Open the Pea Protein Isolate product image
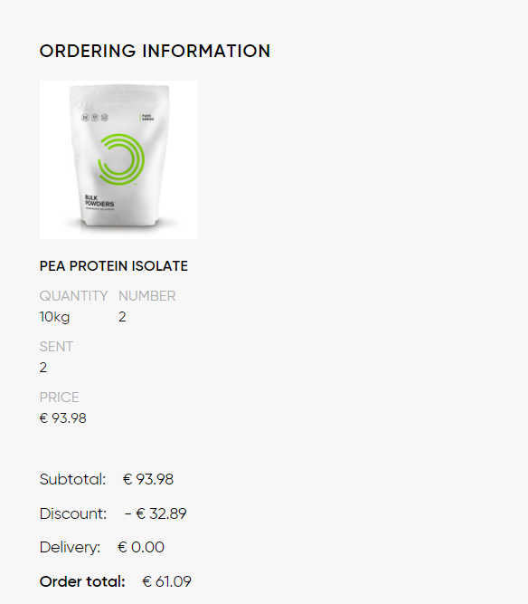The width and height of the screenshot is (528, 604). tap(118, 160)
